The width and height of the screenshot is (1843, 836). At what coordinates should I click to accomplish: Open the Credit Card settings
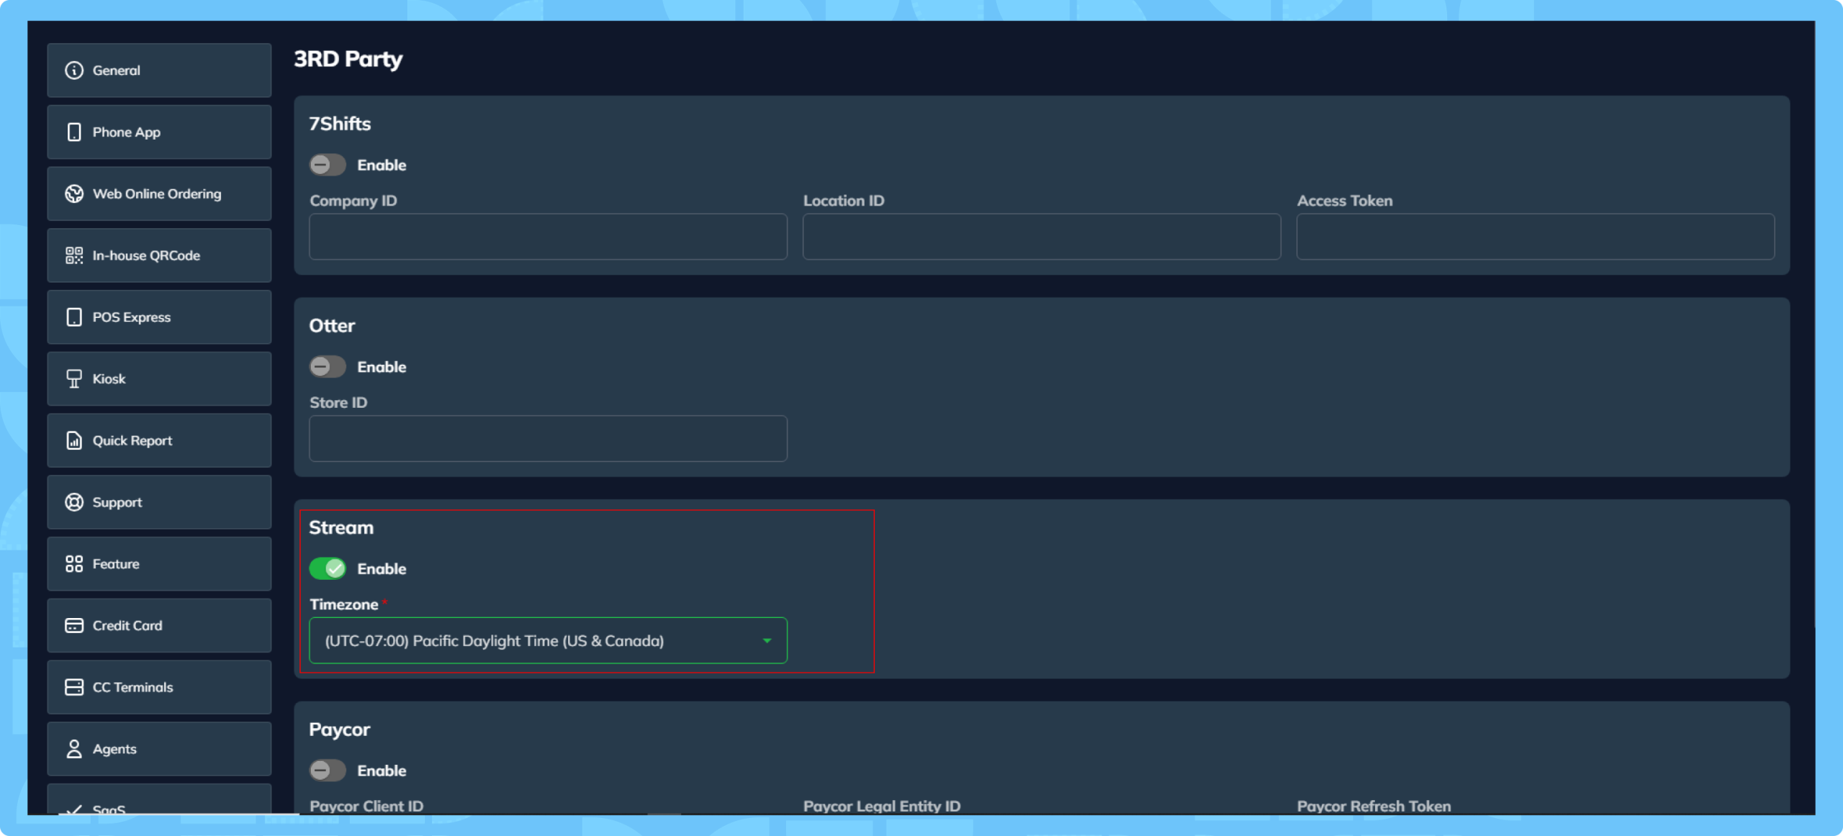coord(159,626)
